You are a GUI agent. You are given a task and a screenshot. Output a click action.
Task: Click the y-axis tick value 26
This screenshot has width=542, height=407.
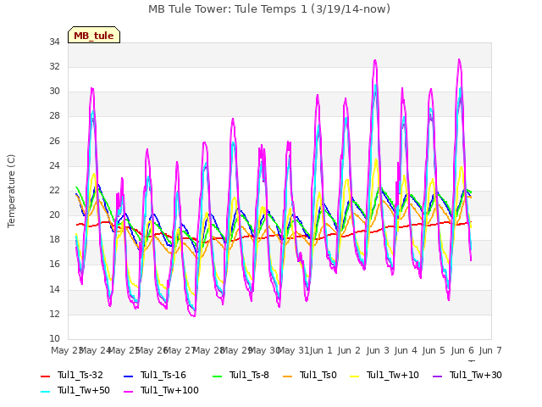click(x=54, y=142)
